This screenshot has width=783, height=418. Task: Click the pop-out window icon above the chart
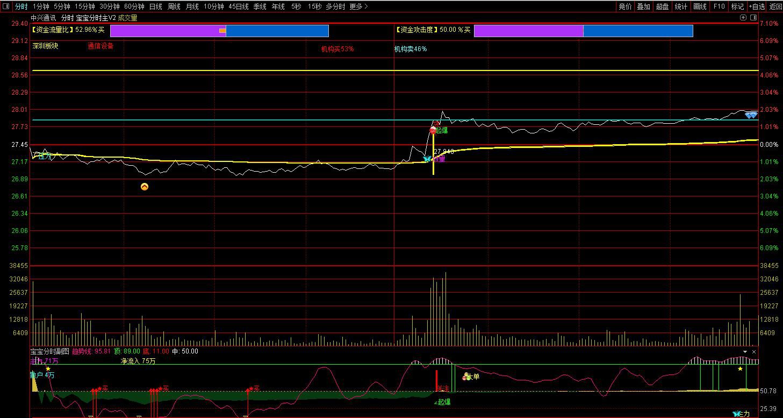tap(743, 18)
